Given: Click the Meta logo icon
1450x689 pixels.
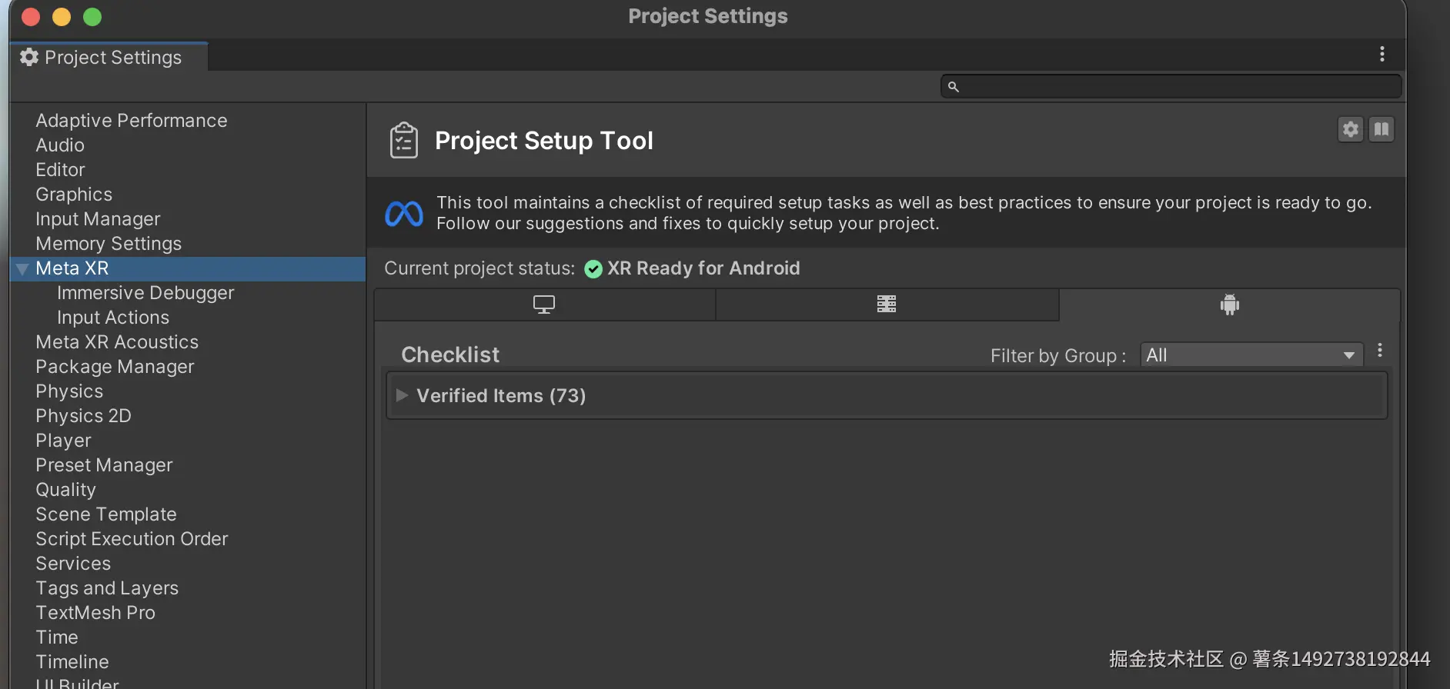Looking at the screenshot, I should pos(404,214).
